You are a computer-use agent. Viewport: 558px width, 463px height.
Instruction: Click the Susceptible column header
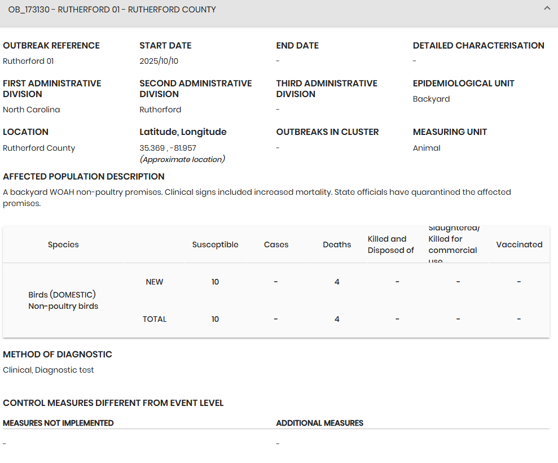tap(215, 244)
